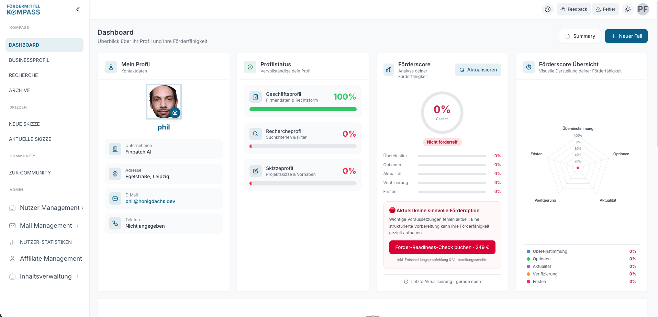Click the Affiliate Management person icon

12,259
